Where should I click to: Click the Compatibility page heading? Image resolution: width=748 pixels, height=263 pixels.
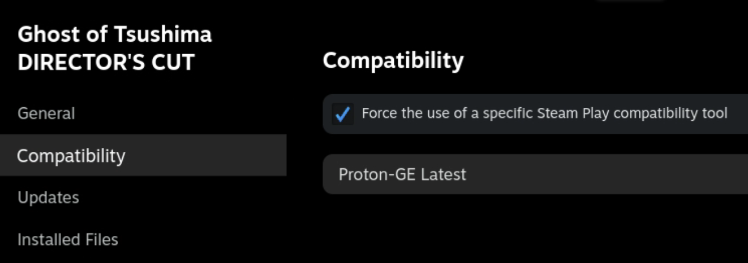(393, 60)
